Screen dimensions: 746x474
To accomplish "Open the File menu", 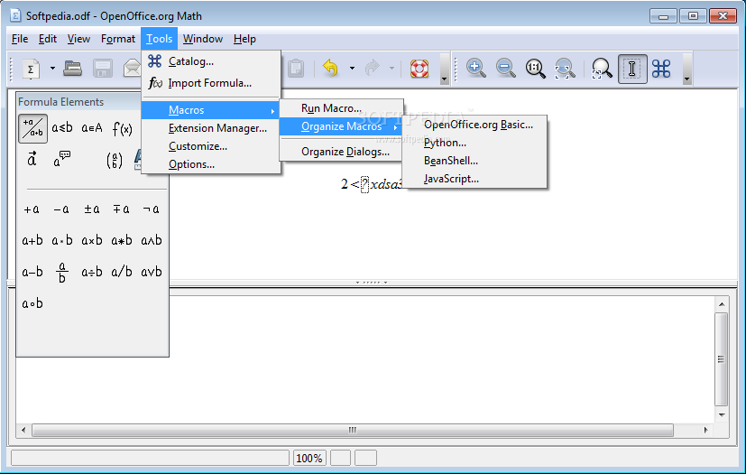I will [20, 39].
